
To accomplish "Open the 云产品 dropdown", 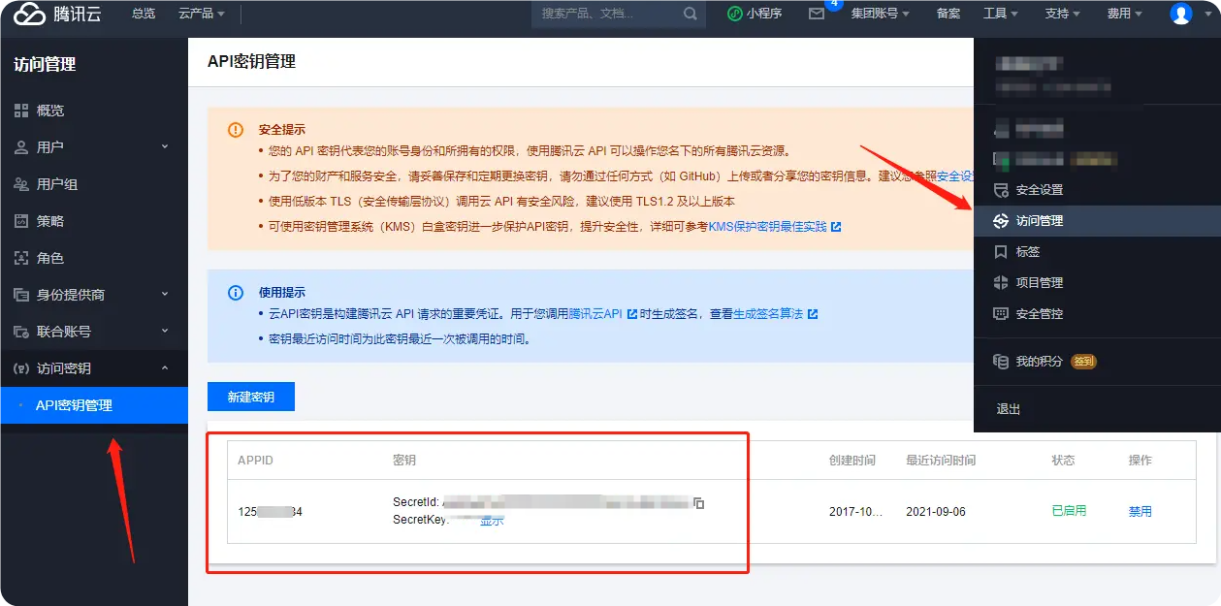I will click(202, 14).
